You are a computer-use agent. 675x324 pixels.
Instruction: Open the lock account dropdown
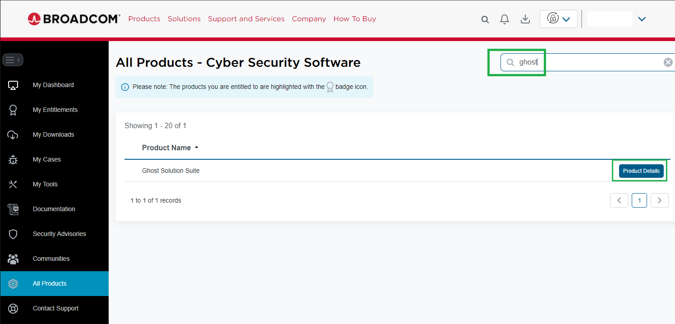[558, 19]
